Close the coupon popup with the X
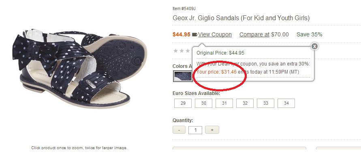Image resolution: width=361 pixels, height=156 pixels. tap(314, 46)
